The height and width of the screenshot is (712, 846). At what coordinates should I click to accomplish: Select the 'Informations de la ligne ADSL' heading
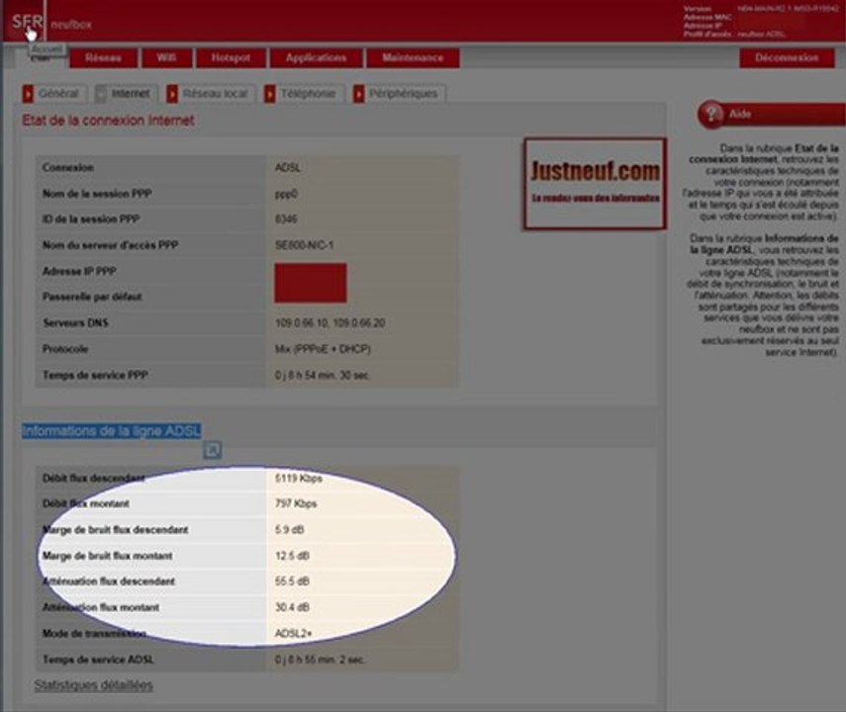[x=112, y=431]
